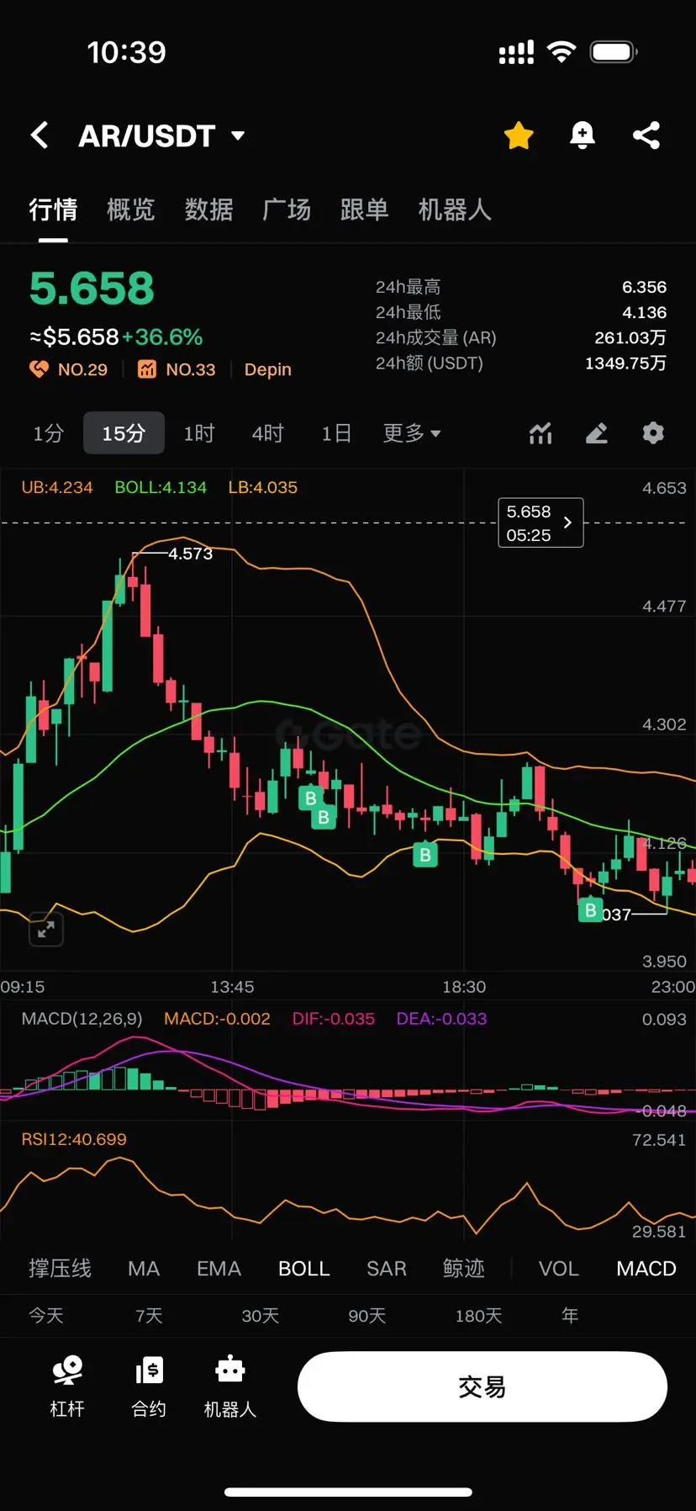Open 杠杆 margin trading icon
Viewport: 696px width, 1511px height.
click(x=67, y=1386)
